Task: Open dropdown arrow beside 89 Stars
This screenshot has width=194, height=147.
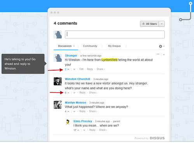Action: click(162, 24)
